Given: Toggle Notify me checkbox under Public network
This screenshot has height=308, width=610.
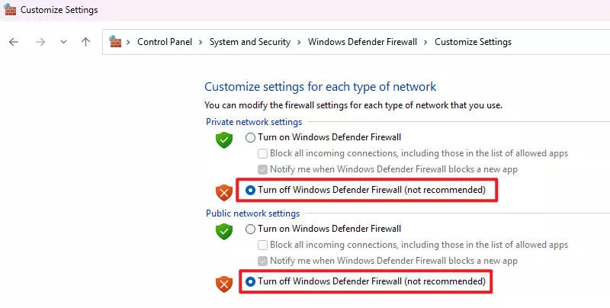Looking at the screenshot, I should coord(263,261).
